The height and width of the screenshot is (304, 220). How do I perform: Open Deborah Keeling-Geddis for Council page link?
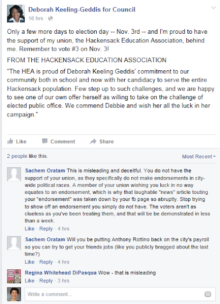tap(82, 9)
